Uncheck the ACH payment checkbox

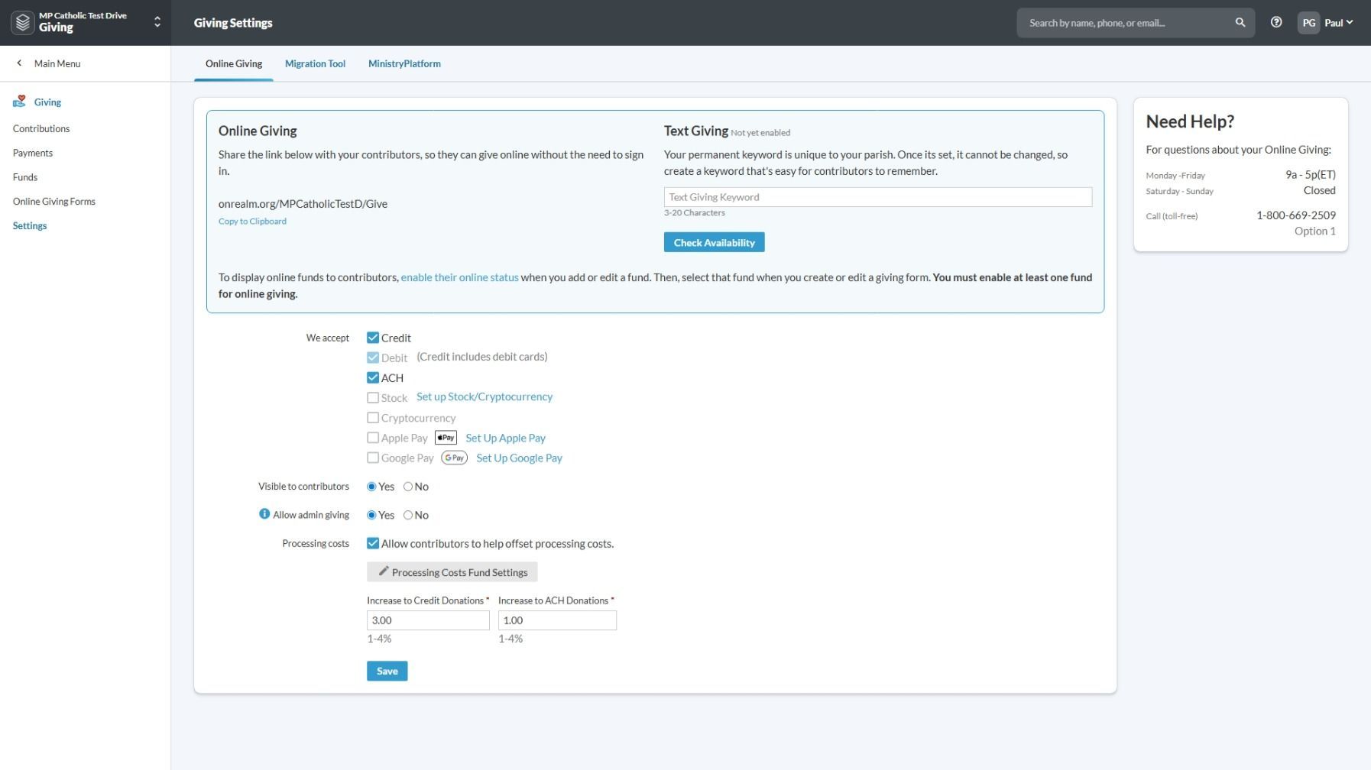(x=373, y=377)
